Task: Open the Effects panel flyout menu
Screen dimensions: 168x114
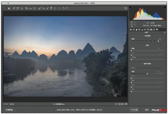Action: point(165,32)
